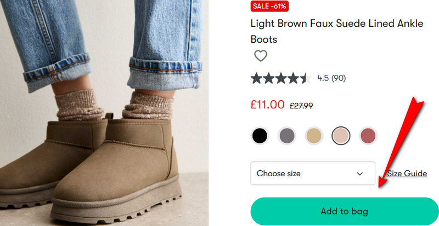Open the 4.5 (90) reviews count
This screenshot has height=226, width=439.
[331, 78]
